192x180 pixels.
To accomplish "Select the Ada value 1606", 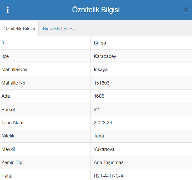I will (99, 96).
